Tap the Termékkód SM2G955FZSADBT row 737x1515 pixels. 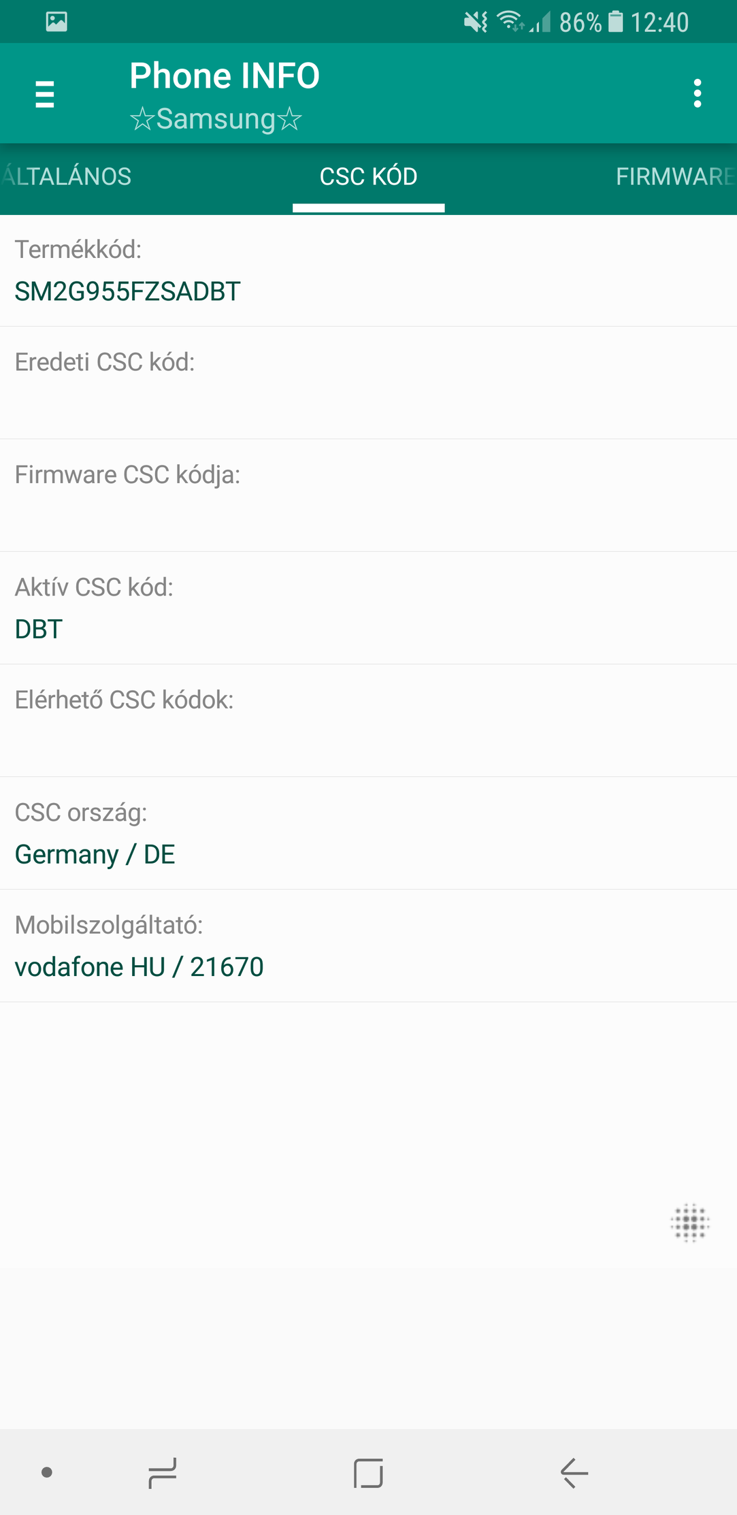pyautogui.click(x=368, y=271)
